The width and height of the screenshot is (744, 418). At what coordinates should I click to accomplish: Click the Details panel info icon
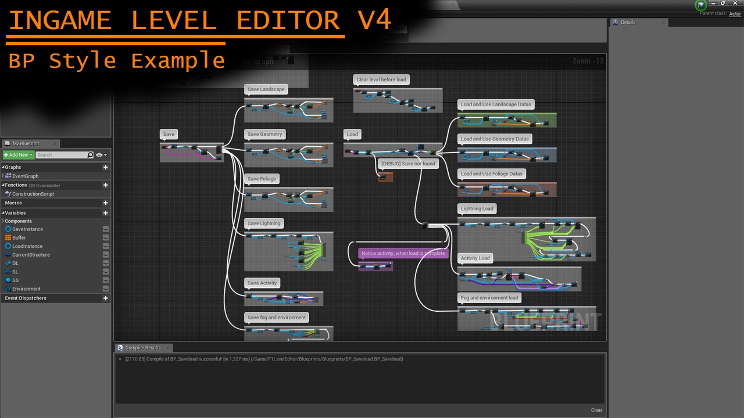[616, 22]
